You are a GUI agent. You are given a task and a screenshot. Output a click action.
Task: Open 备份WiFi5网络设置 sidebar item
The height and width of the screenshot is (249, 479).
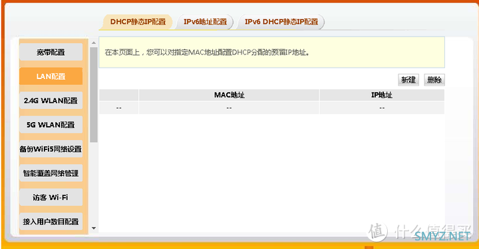(x=51, y=149)
